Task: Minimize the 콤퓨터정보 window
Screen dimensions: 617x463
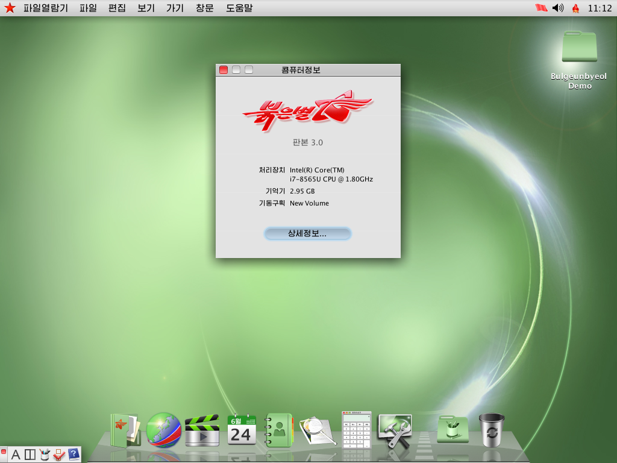Action: (x=236, y=70)
